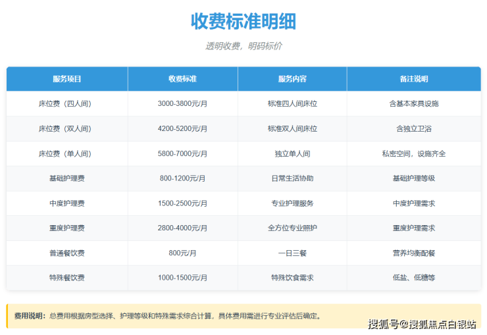The image size is (487, 335).
Task: Click the 备注说明 column header
Action: tap(414, 79)
